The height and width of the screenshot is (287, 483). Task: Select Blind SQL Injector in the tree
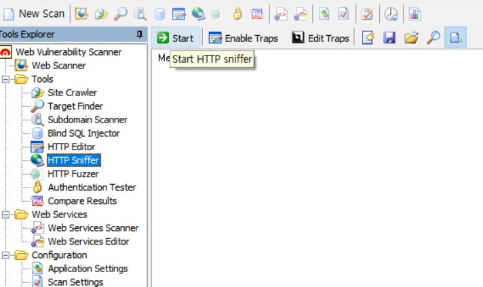[x=83, y=133]
